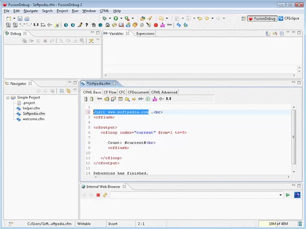Open the Navigate menu
The width and height of the screenshot is (306, 229).
[31, 11]
